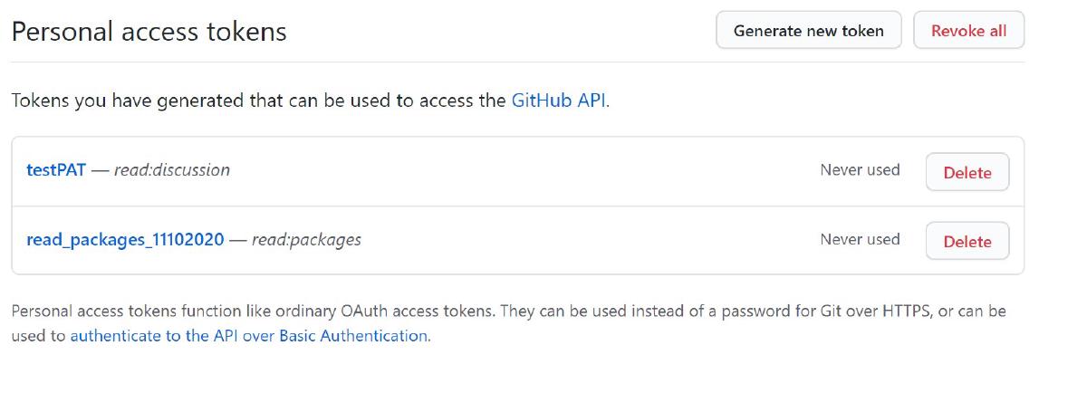Follow the Basic Authentication API link

(x=249, y=335)
